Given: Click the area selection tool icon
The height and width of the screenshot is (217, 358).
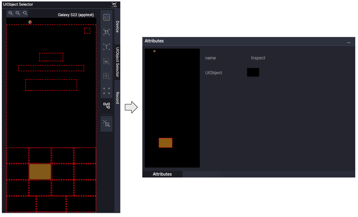Looking at the screenshot, I should point(106,123).
